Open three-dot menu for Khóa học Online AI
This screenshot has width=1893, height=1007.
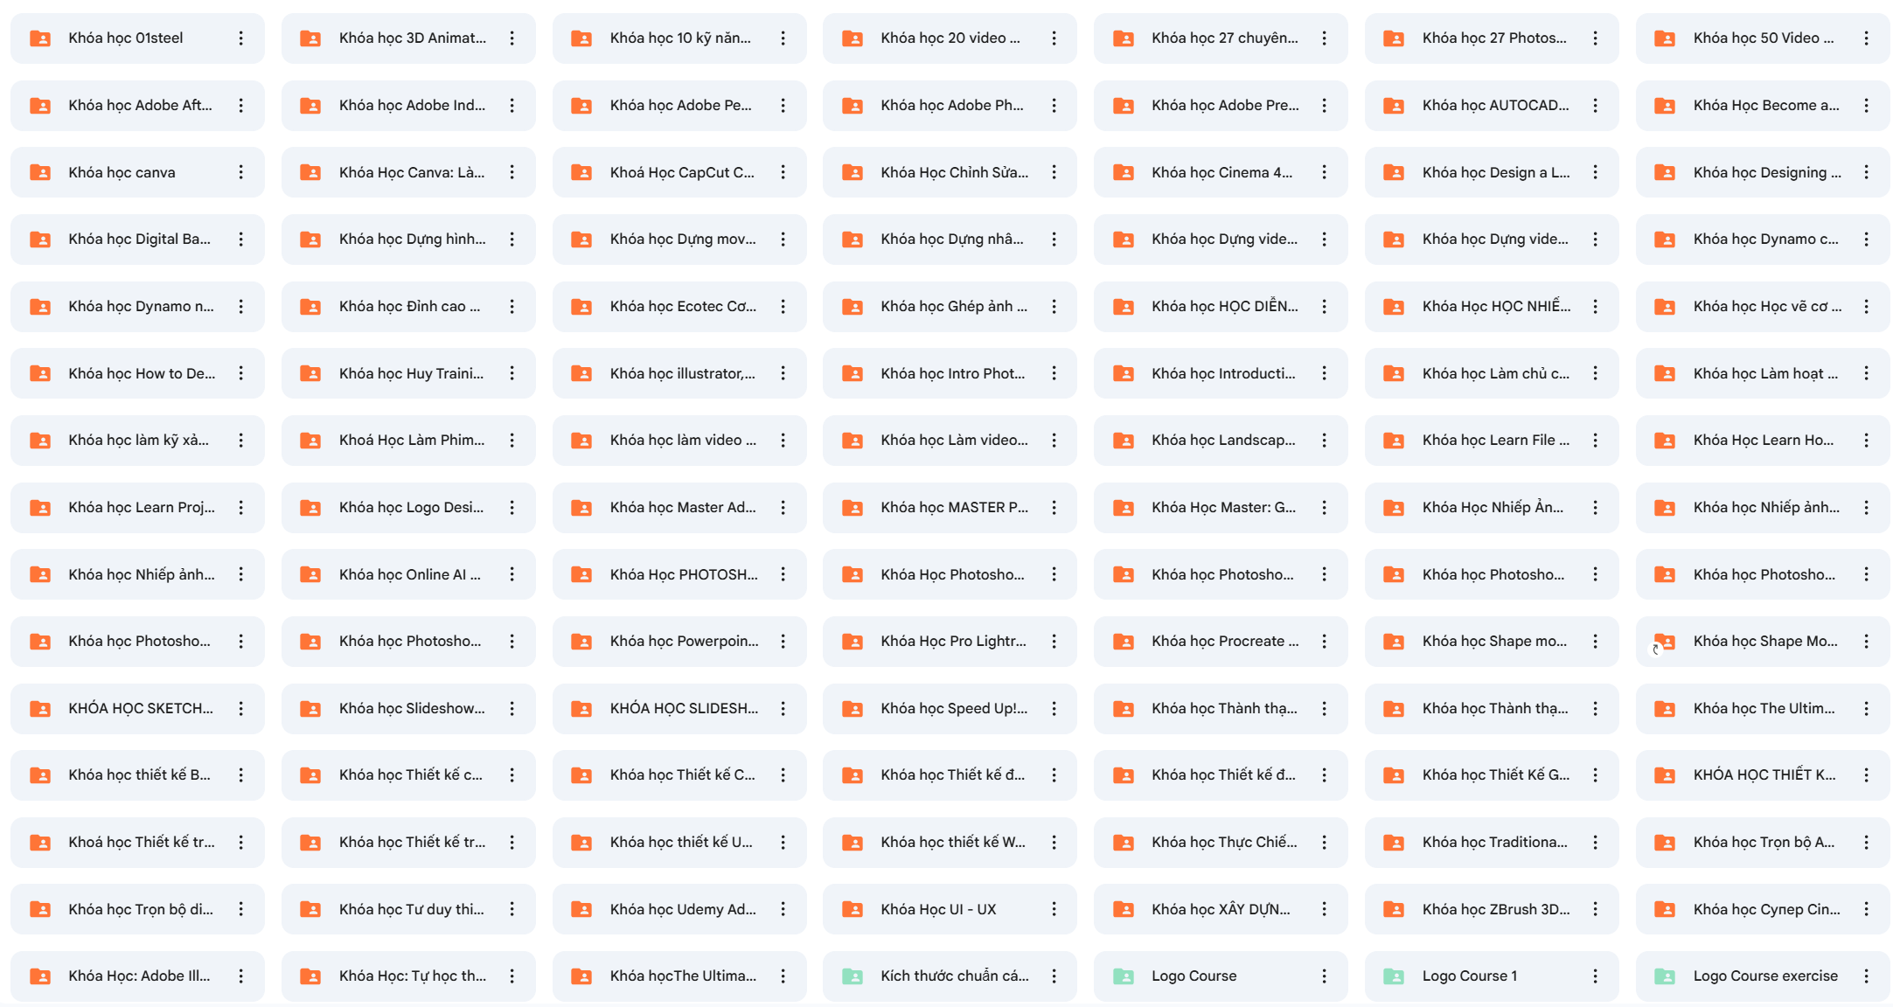(x=512, y=574)
